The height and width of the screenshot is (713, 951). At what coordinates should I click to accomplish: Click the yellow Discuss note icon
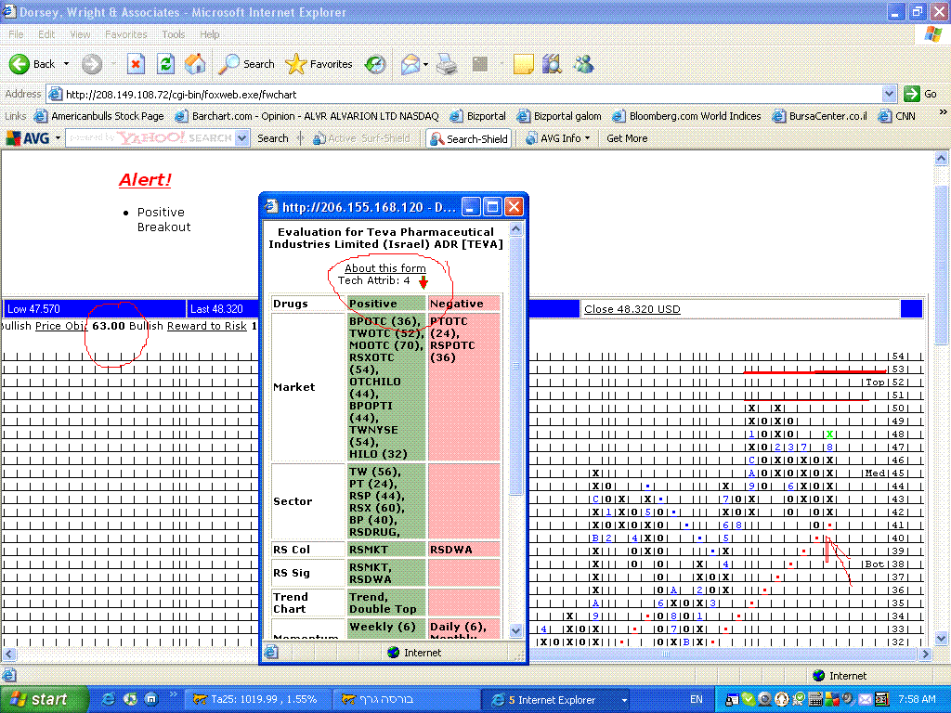click(524, 64)
